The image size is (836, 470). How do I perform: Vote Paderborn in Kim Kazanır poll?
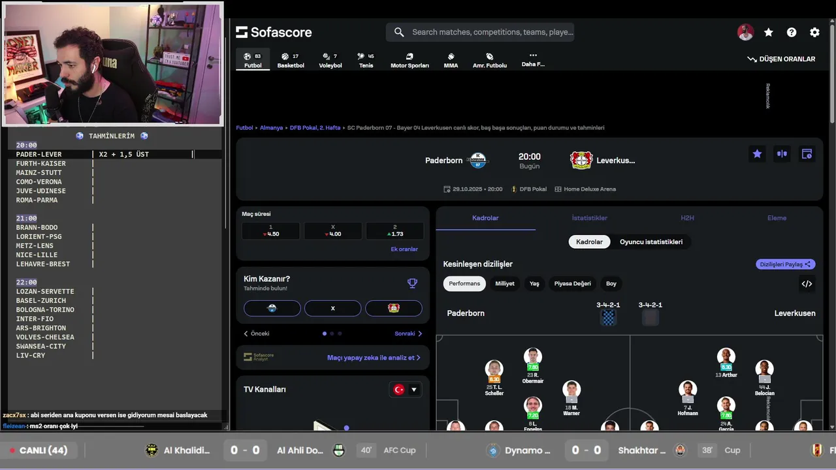272,308
